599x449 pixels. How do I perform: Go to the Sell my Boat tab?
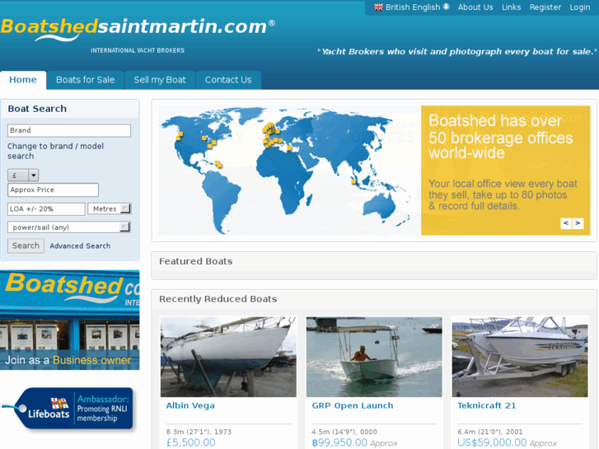click(x=160, y=80)
